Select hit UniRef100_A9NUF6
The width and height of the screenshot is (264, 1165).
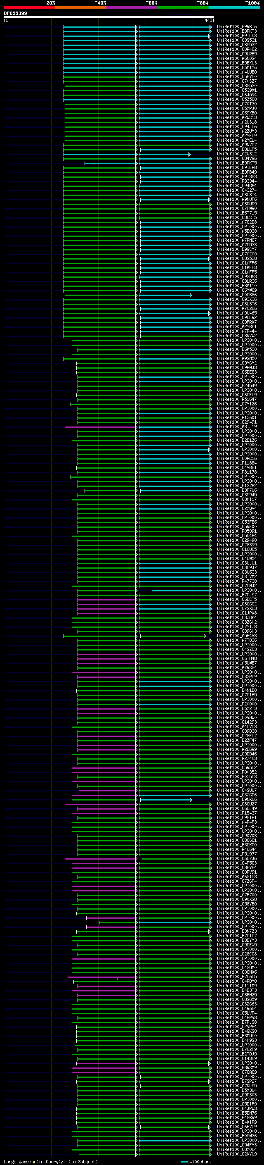pyautogui.click(x=237, y=200)
